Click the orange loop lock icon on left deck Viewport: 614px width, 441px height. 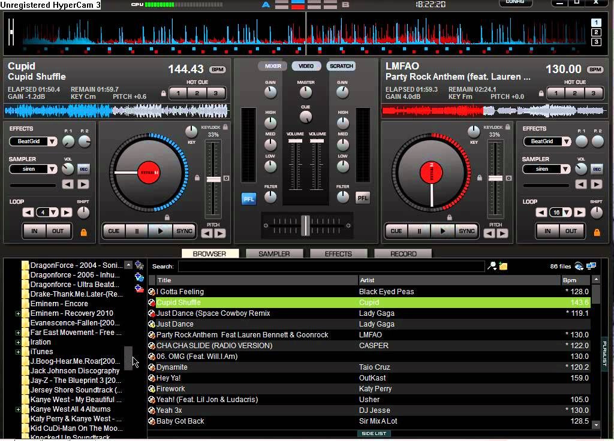click(x=83, y=232)
